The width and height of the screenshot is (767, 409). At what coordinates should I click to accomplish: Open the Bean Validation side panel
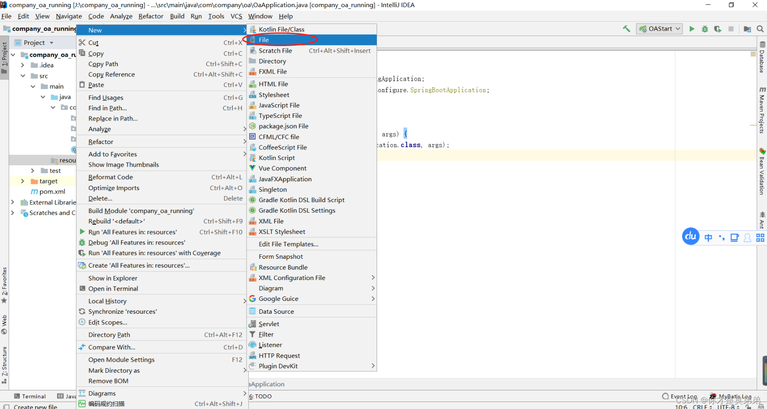762,171
